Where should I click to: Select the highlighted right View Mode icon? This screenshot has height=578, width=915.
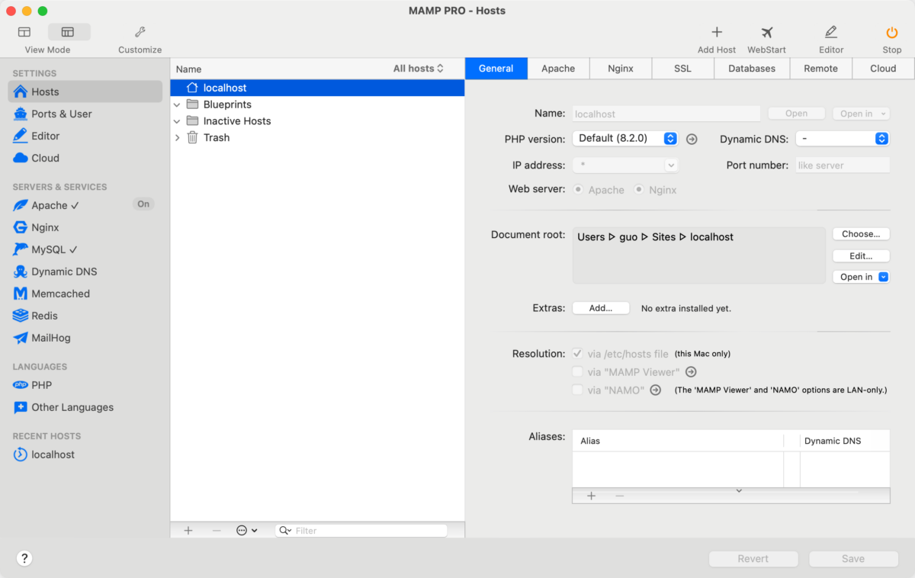coord(69,32)
